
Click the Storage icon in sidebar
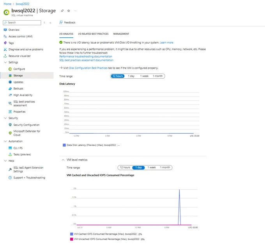(10, 76)
